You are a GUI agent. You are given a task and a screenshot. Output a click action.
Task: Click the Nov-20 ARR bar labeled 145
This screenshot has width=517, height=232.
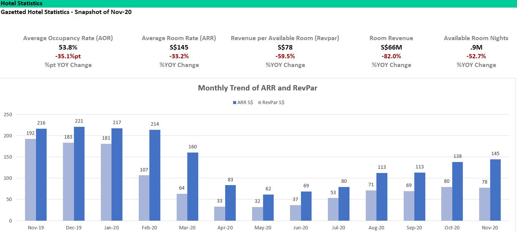pyautogui.click(x=495, y=190)
